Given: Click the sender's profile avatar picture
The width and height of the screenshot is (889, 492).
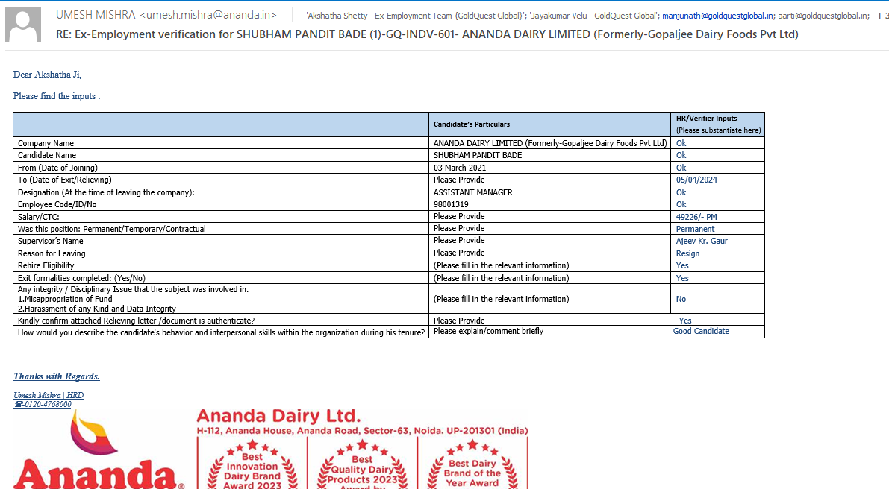Looking at the screenshot, I should (x=23, y=24).
